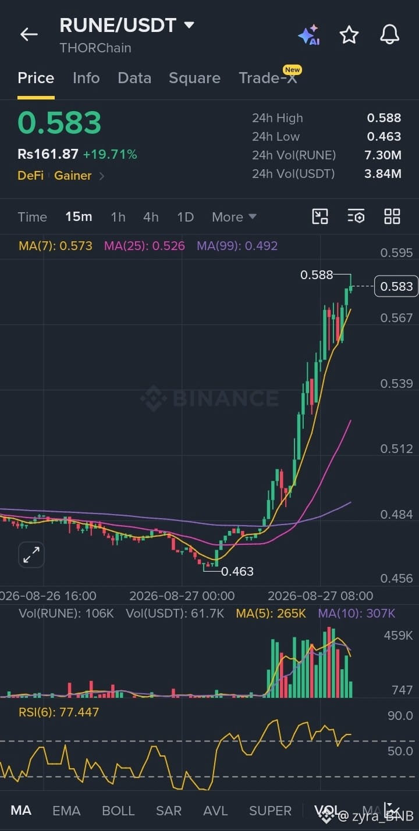
Task: Tap the THORChain subtitle
Action: point(95,48)
